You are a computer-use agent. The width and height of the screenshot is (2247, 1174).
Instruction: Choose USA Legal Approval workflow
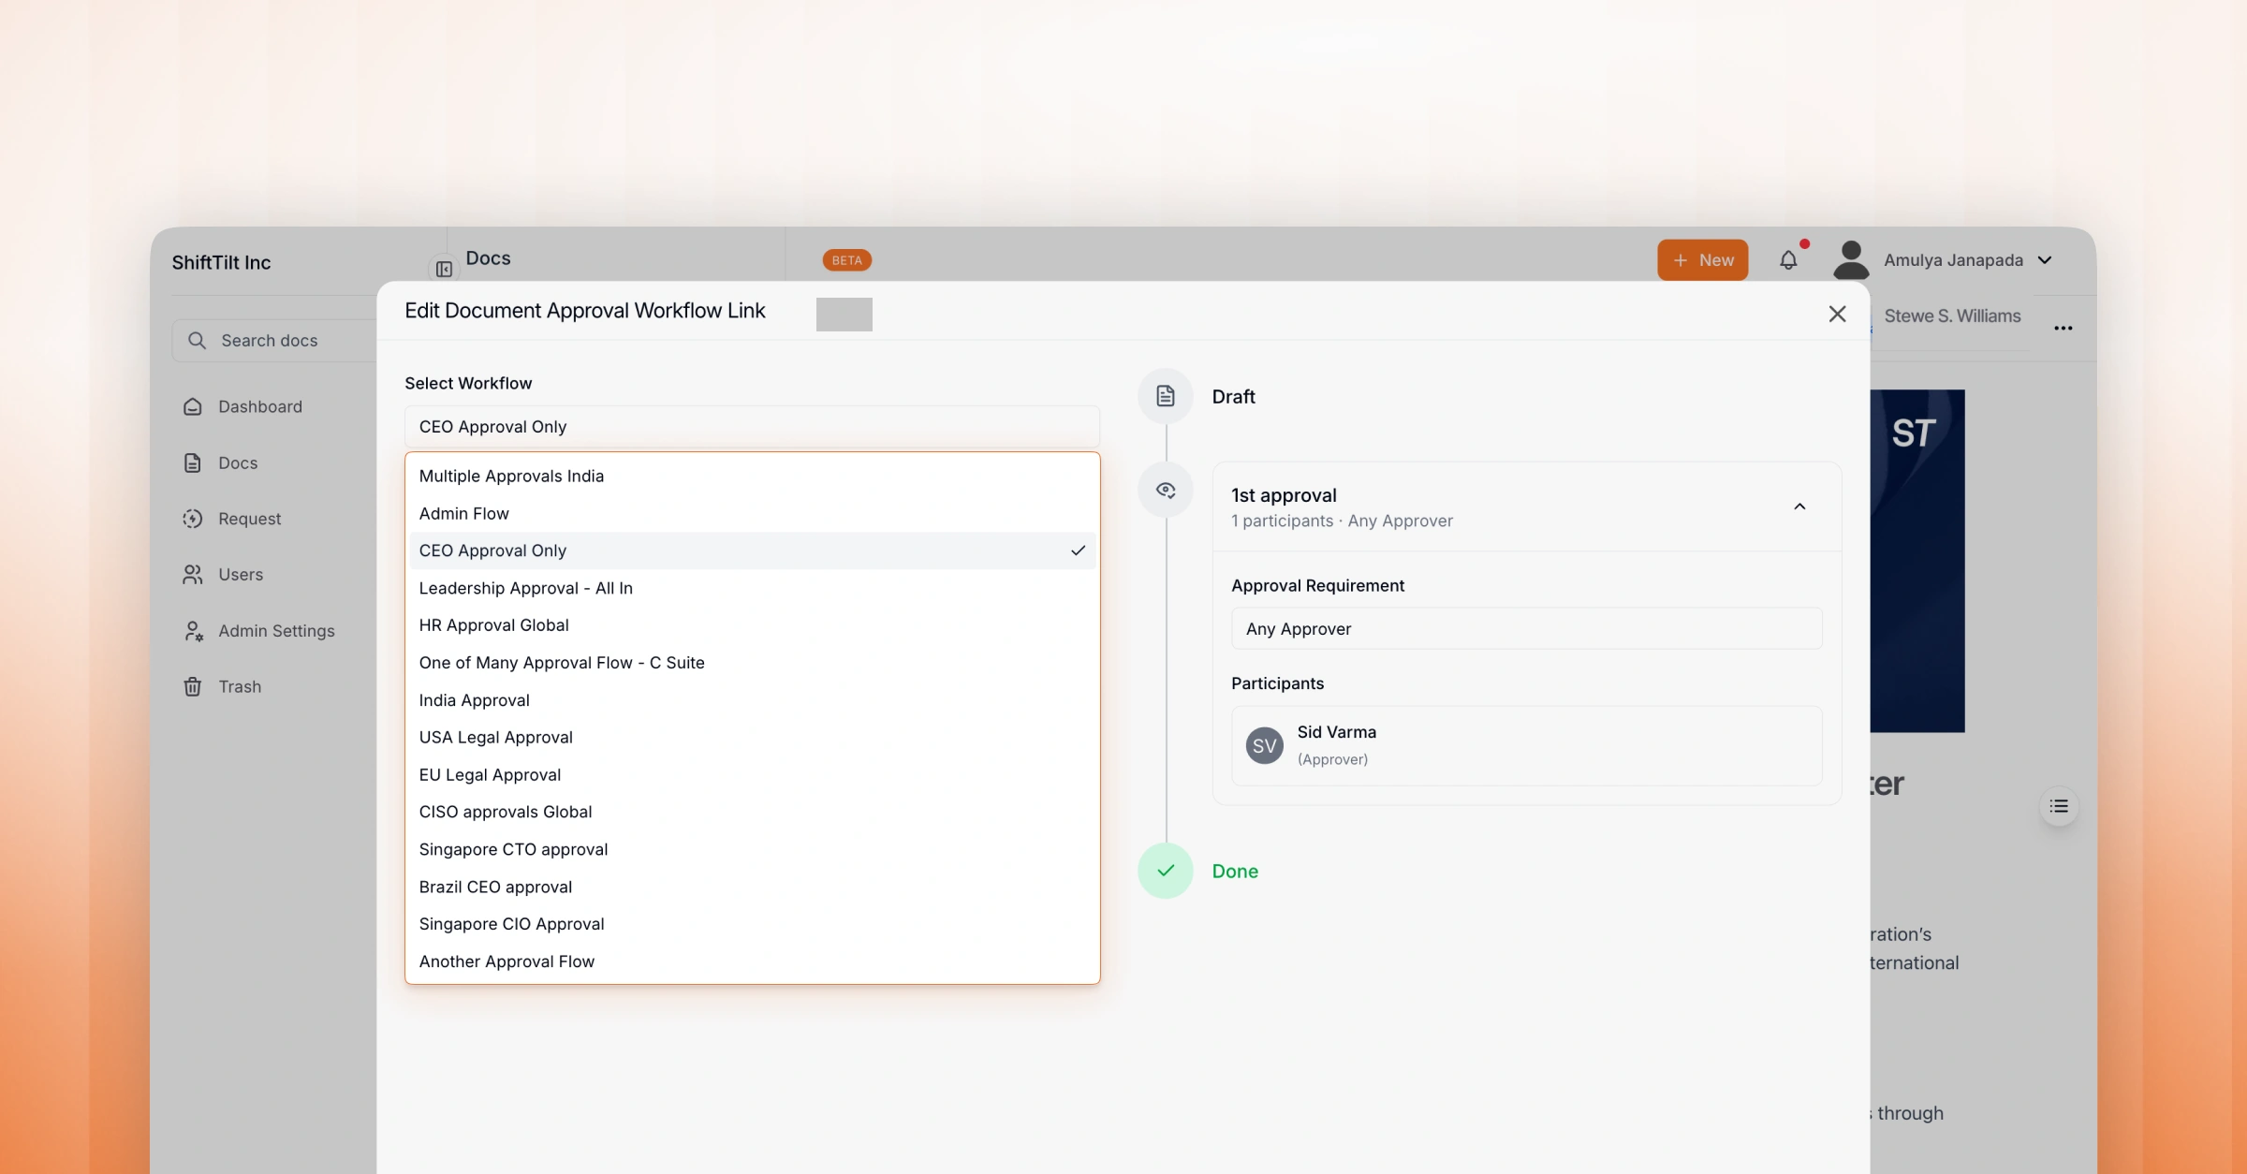752,737
